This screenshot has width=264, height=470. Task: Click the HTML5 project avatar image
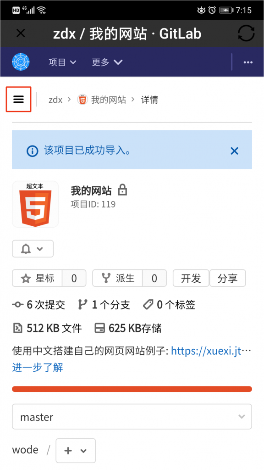tap(35, 204)
